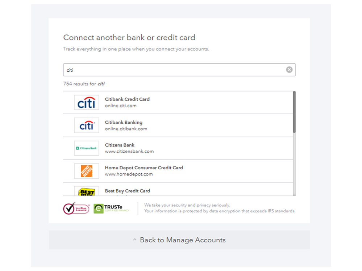Click the Citibank Banking logo

tap(87, 125)
